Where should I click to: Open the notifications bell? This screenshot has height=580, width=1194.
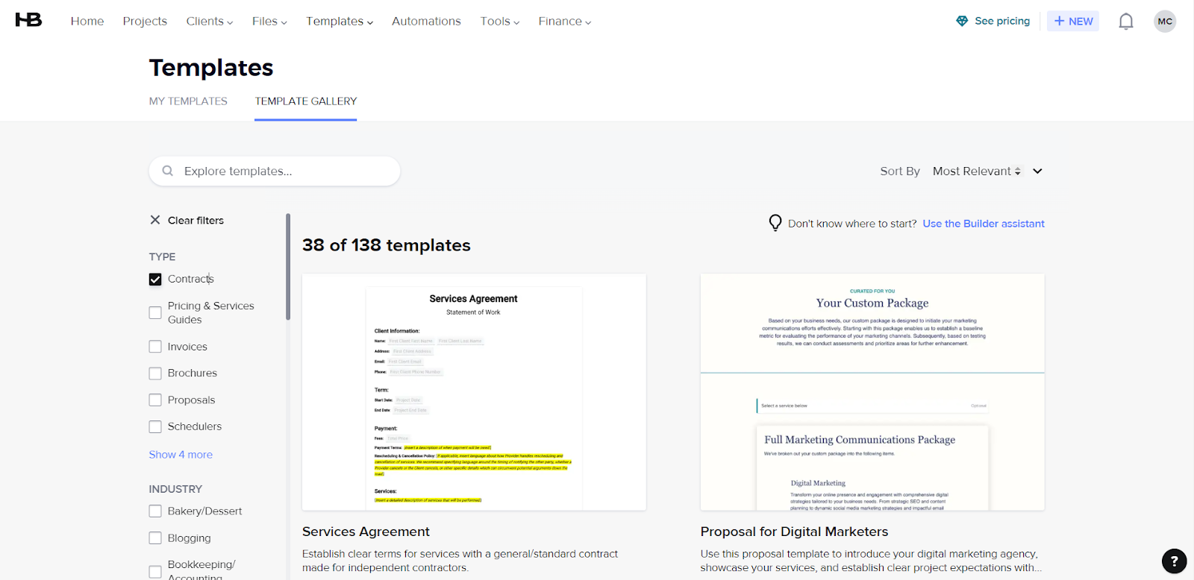pyautogui.click(x=1125, y=22)
